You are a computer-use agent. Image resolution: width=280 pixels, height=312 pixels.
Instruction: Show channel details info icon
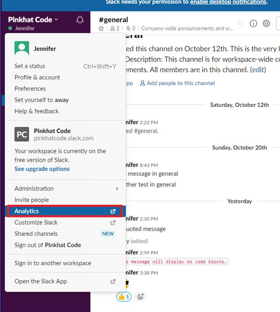point(254,23)
